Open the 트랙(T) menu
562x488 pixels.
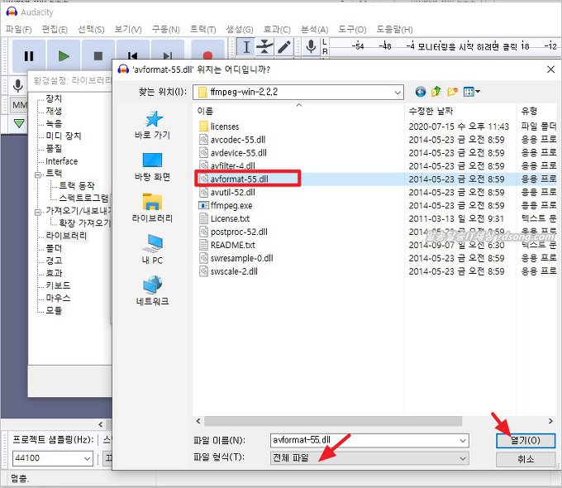[x=202, y=30]
